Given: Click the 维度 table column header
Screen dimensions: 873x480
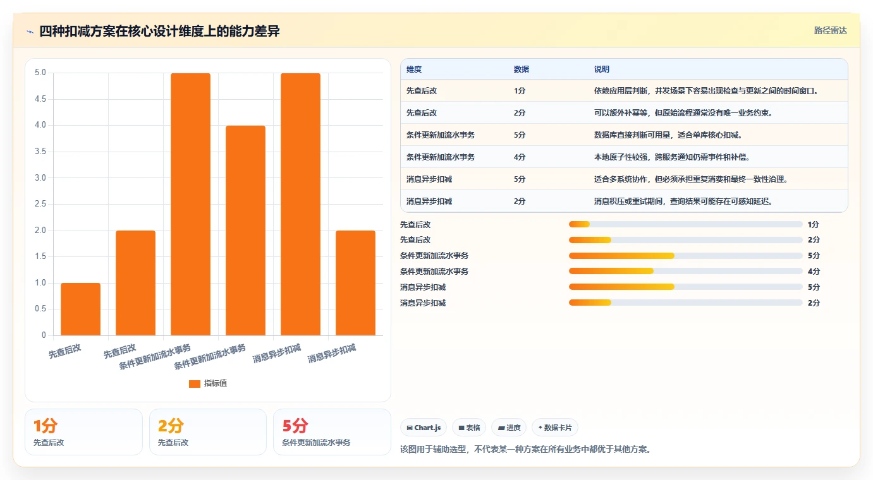Looking at the screenshot, I should (414, 69).
